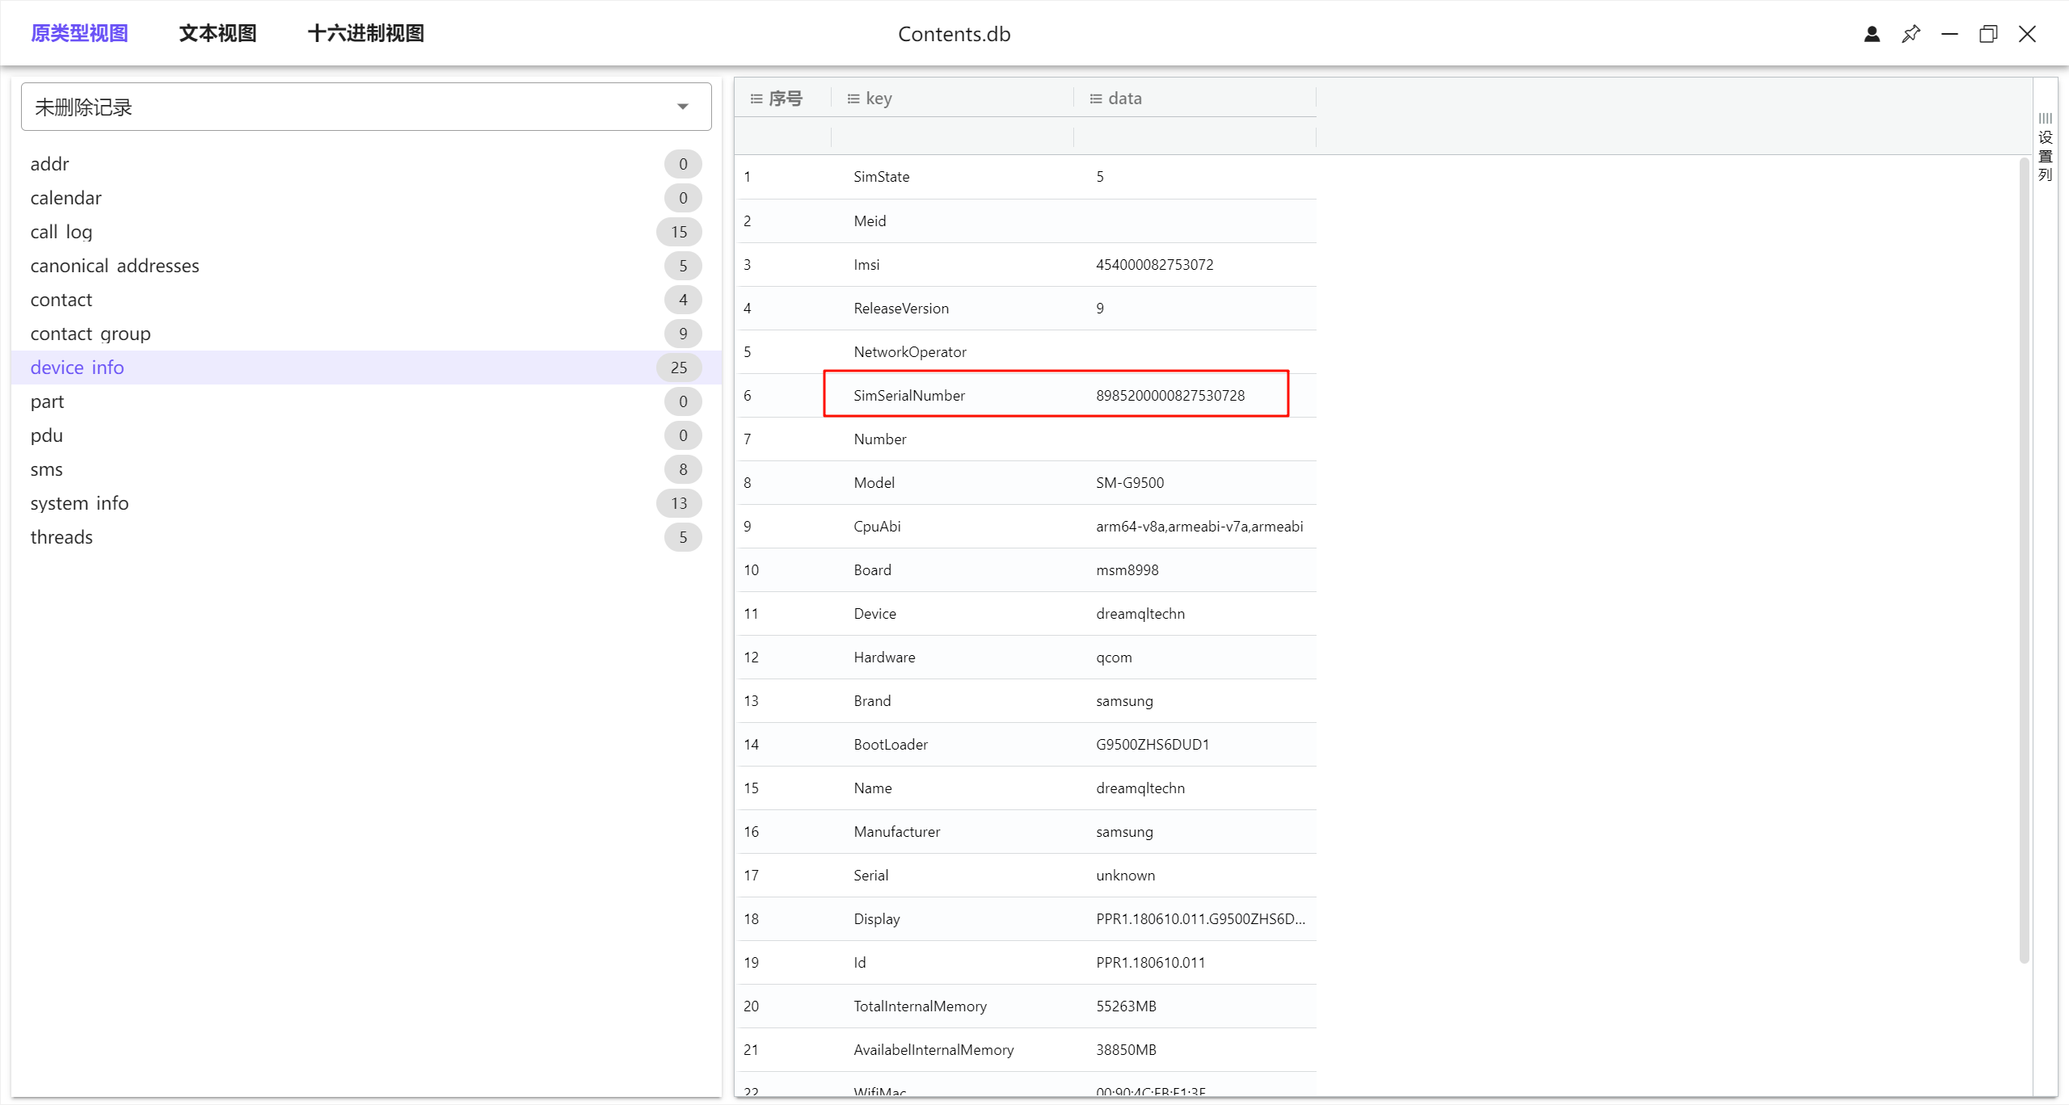Viewport: 2069px width, 1105px height.
Task: Open the contact group table
Action: [91, 334]
